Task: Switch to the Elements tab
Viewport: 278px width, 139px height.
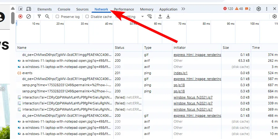Action: (44, 9)
